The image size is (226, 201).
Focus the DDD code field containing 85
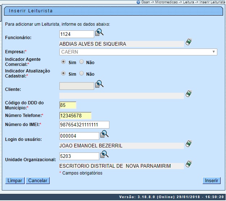pyautogui.click(x=68, y=105)
